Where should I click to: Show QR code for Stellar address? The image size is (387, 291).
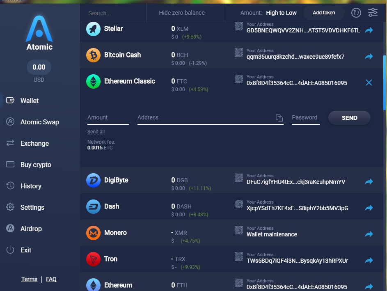point(239,26)
